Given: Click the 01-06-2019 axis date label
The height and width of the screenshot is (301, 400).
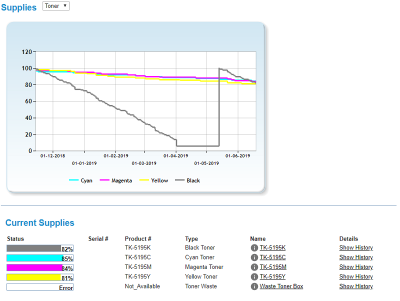Looking at the screenshot, I should pos(238,156).
